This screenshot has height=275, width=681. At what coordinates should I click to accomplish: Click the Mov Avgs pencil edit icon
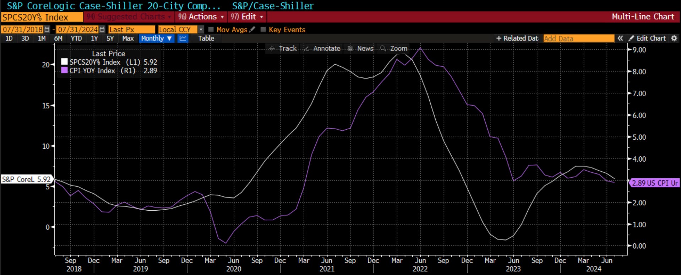(x=252, y=29)
